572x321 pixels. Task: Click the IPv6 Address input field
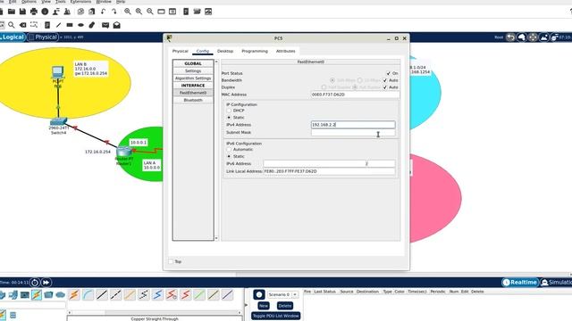click(x=329, y=164)
